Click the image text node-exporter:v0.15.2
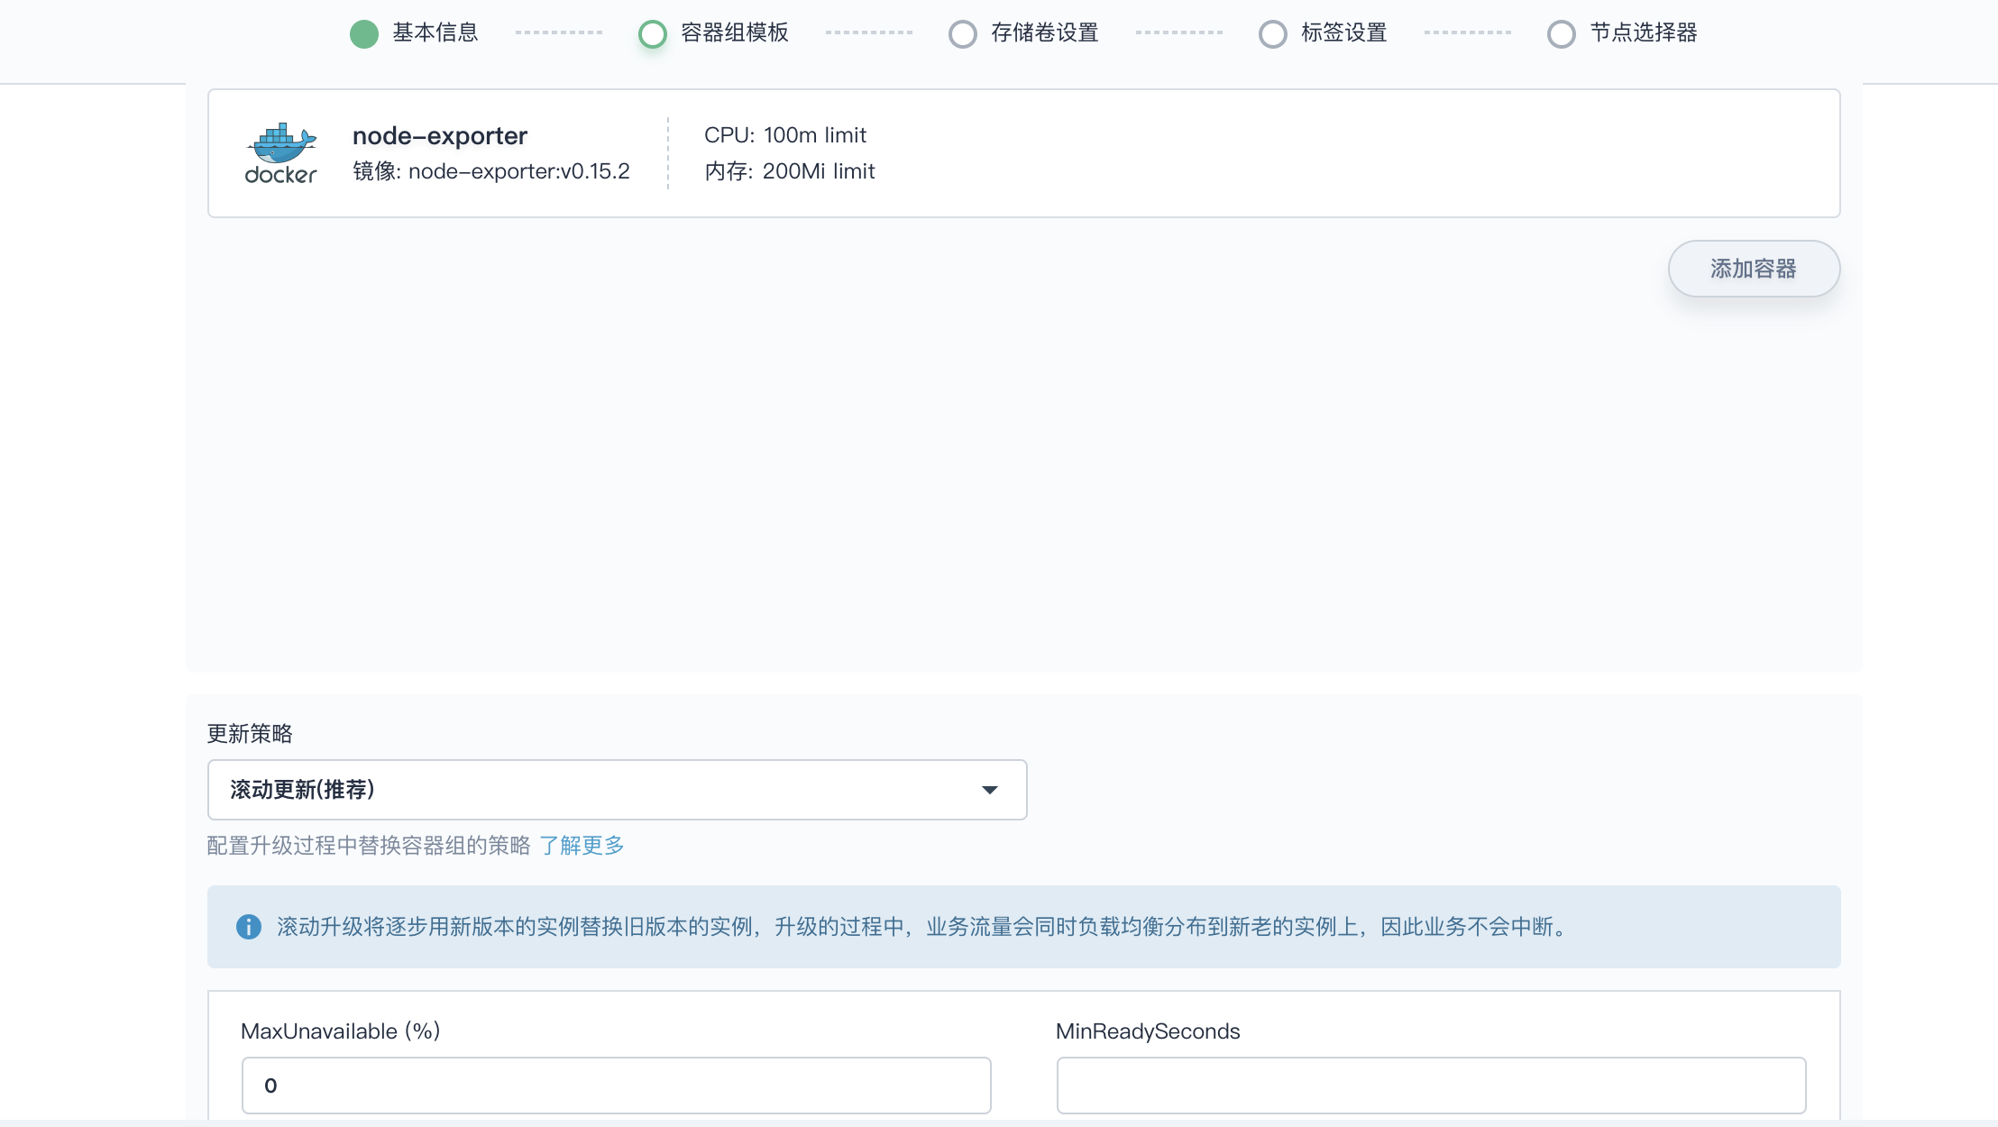 (519, 171)
